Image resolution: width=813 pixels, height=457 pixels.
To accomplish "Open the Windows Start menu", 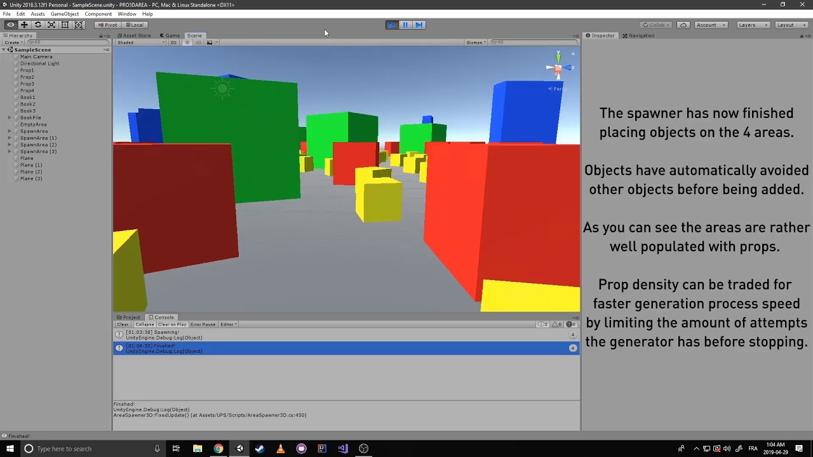I will click(10, 449).
